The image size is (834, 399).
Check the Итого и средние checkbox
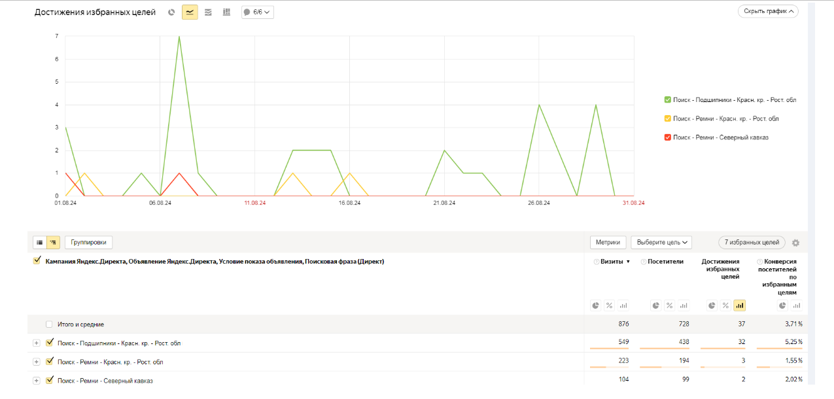point(49,324)
